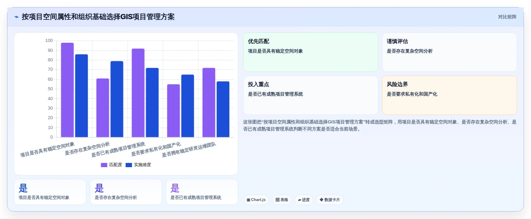Click x-axis label 是否拥有稳定研发运维团队

click(189, 150)
